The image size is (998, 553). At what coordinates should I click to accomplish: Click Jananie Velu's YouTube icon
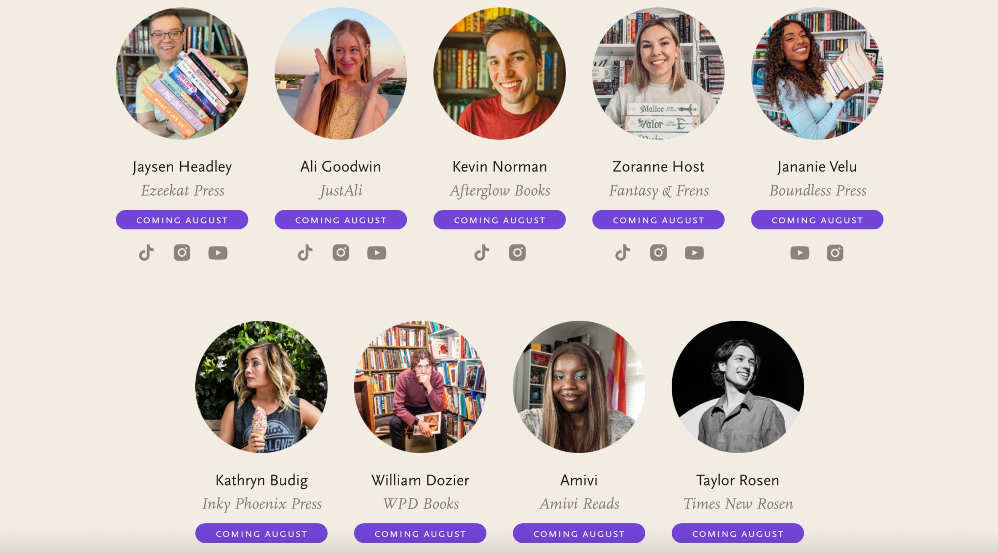tap(799, 253)
